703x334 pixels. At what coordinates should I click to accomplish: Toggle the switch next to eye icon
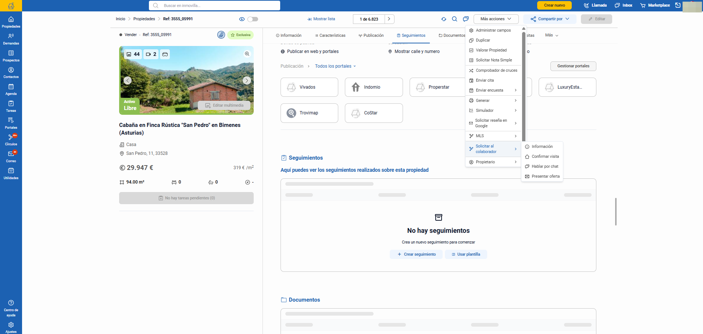click(x=253, y=19)
